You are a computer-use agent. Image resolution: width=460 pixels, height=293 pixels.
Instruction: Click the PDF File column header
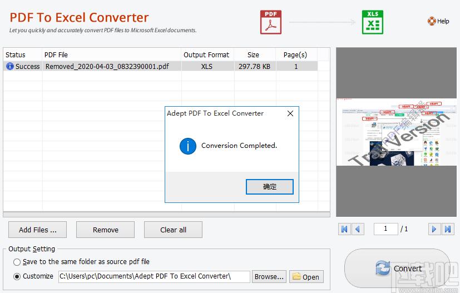click(x=111, y=54)
